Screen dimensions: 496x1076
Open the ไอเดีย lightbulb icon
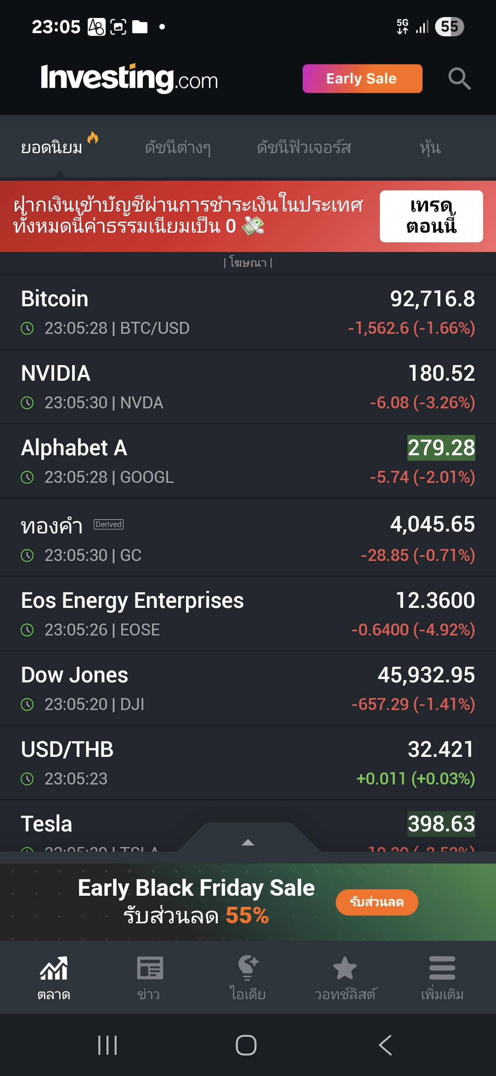248,967
